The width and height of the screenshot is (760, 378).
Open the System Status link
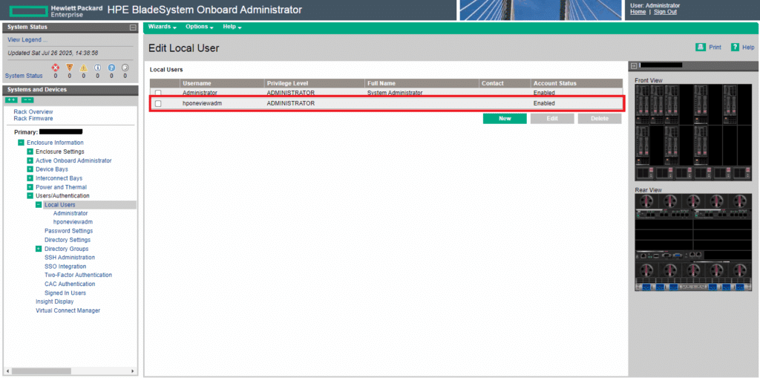tap(24, 76)
